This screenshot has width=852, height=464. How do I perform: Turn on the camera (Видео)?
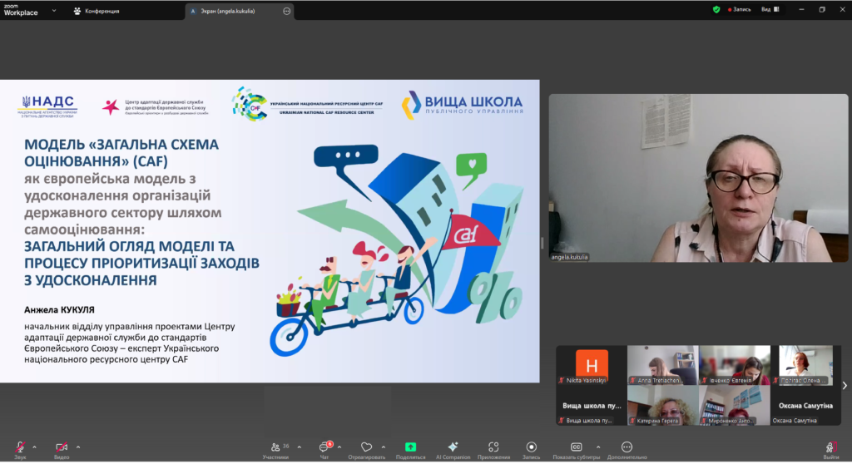pos(62,447)
